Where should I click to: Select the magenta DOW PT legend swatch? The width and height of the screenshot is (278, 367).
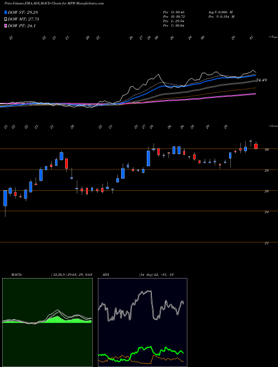(x=6, y=26)
